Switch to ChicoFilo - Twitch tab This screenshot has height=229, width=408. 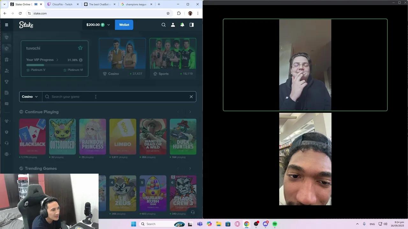[x=62, y=4]
